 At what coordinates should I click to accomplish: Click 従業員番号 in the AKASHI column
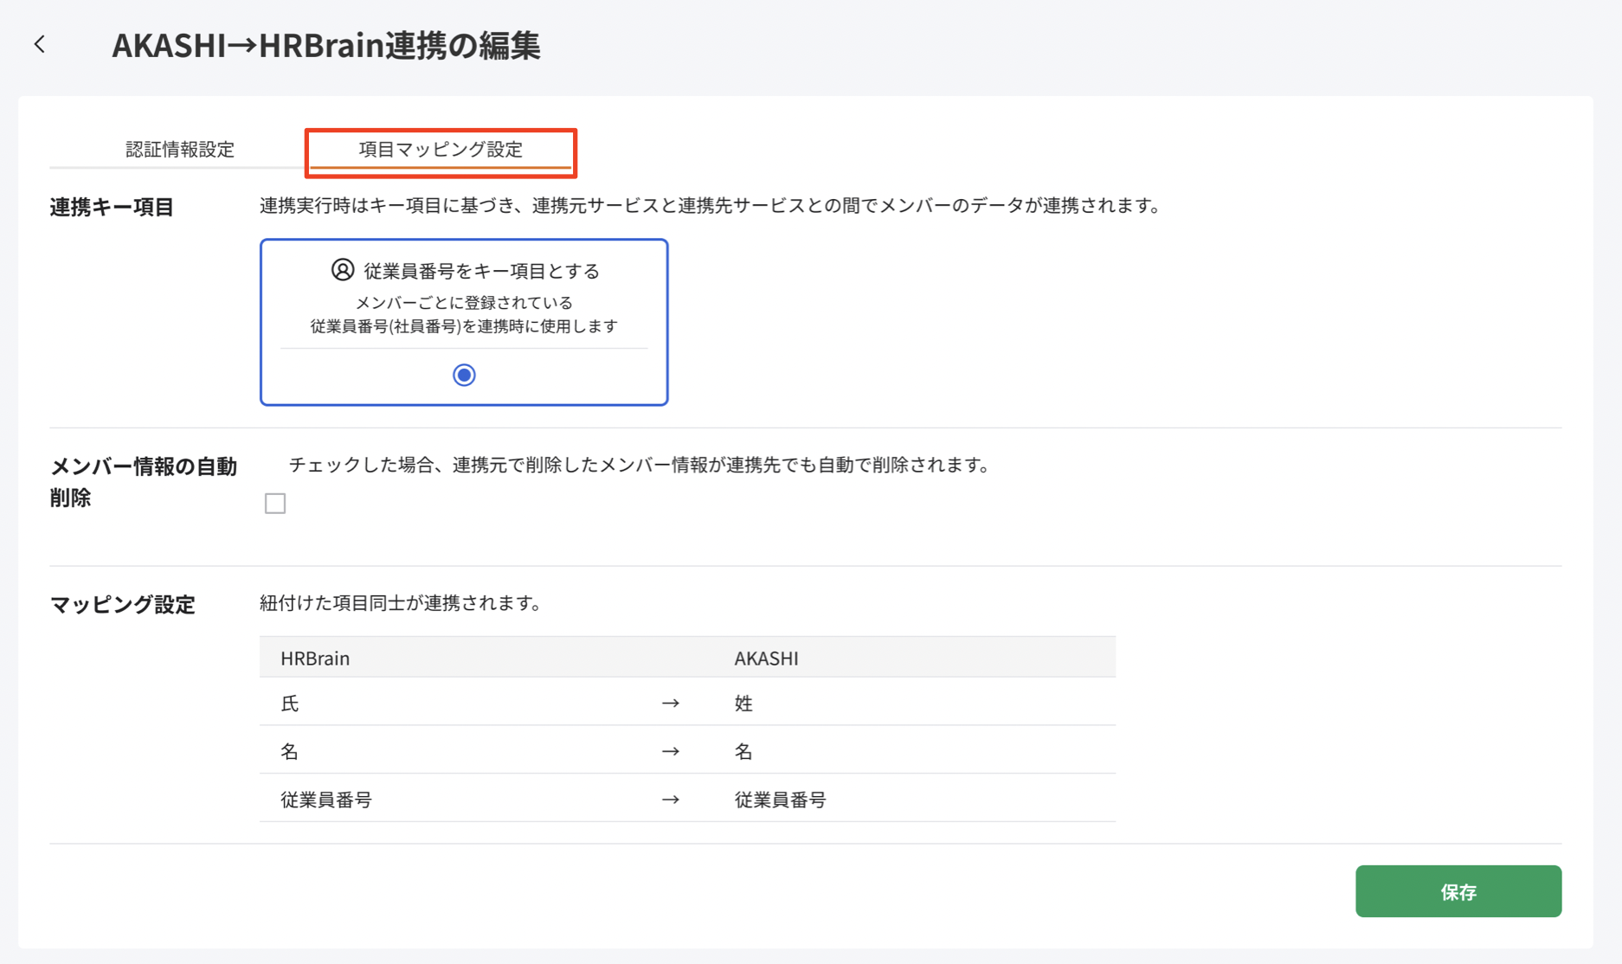point(780,800)
